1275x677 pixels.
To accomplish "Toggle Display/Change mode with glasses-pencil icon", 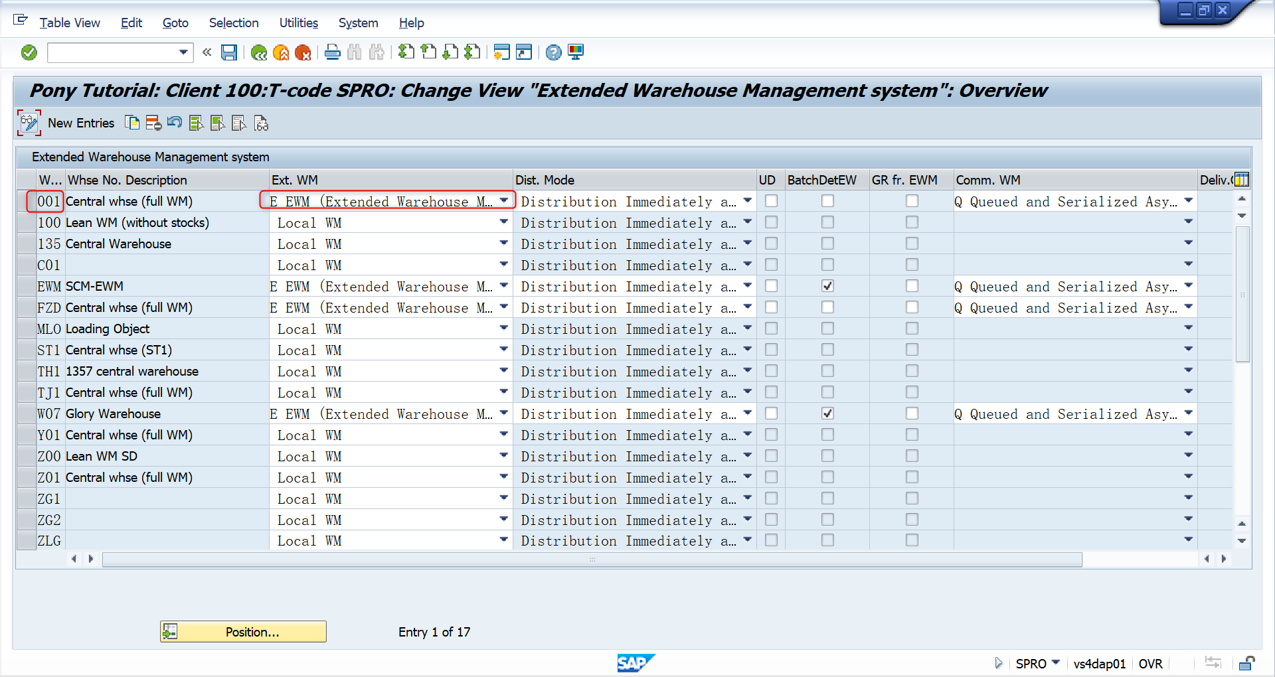I will tap(29, 123).
